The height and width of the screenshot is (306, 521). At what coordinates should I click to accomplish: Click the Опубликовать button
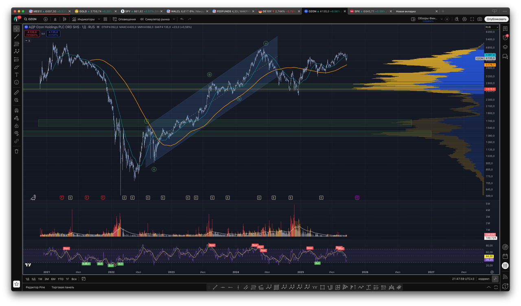[496, 19]
